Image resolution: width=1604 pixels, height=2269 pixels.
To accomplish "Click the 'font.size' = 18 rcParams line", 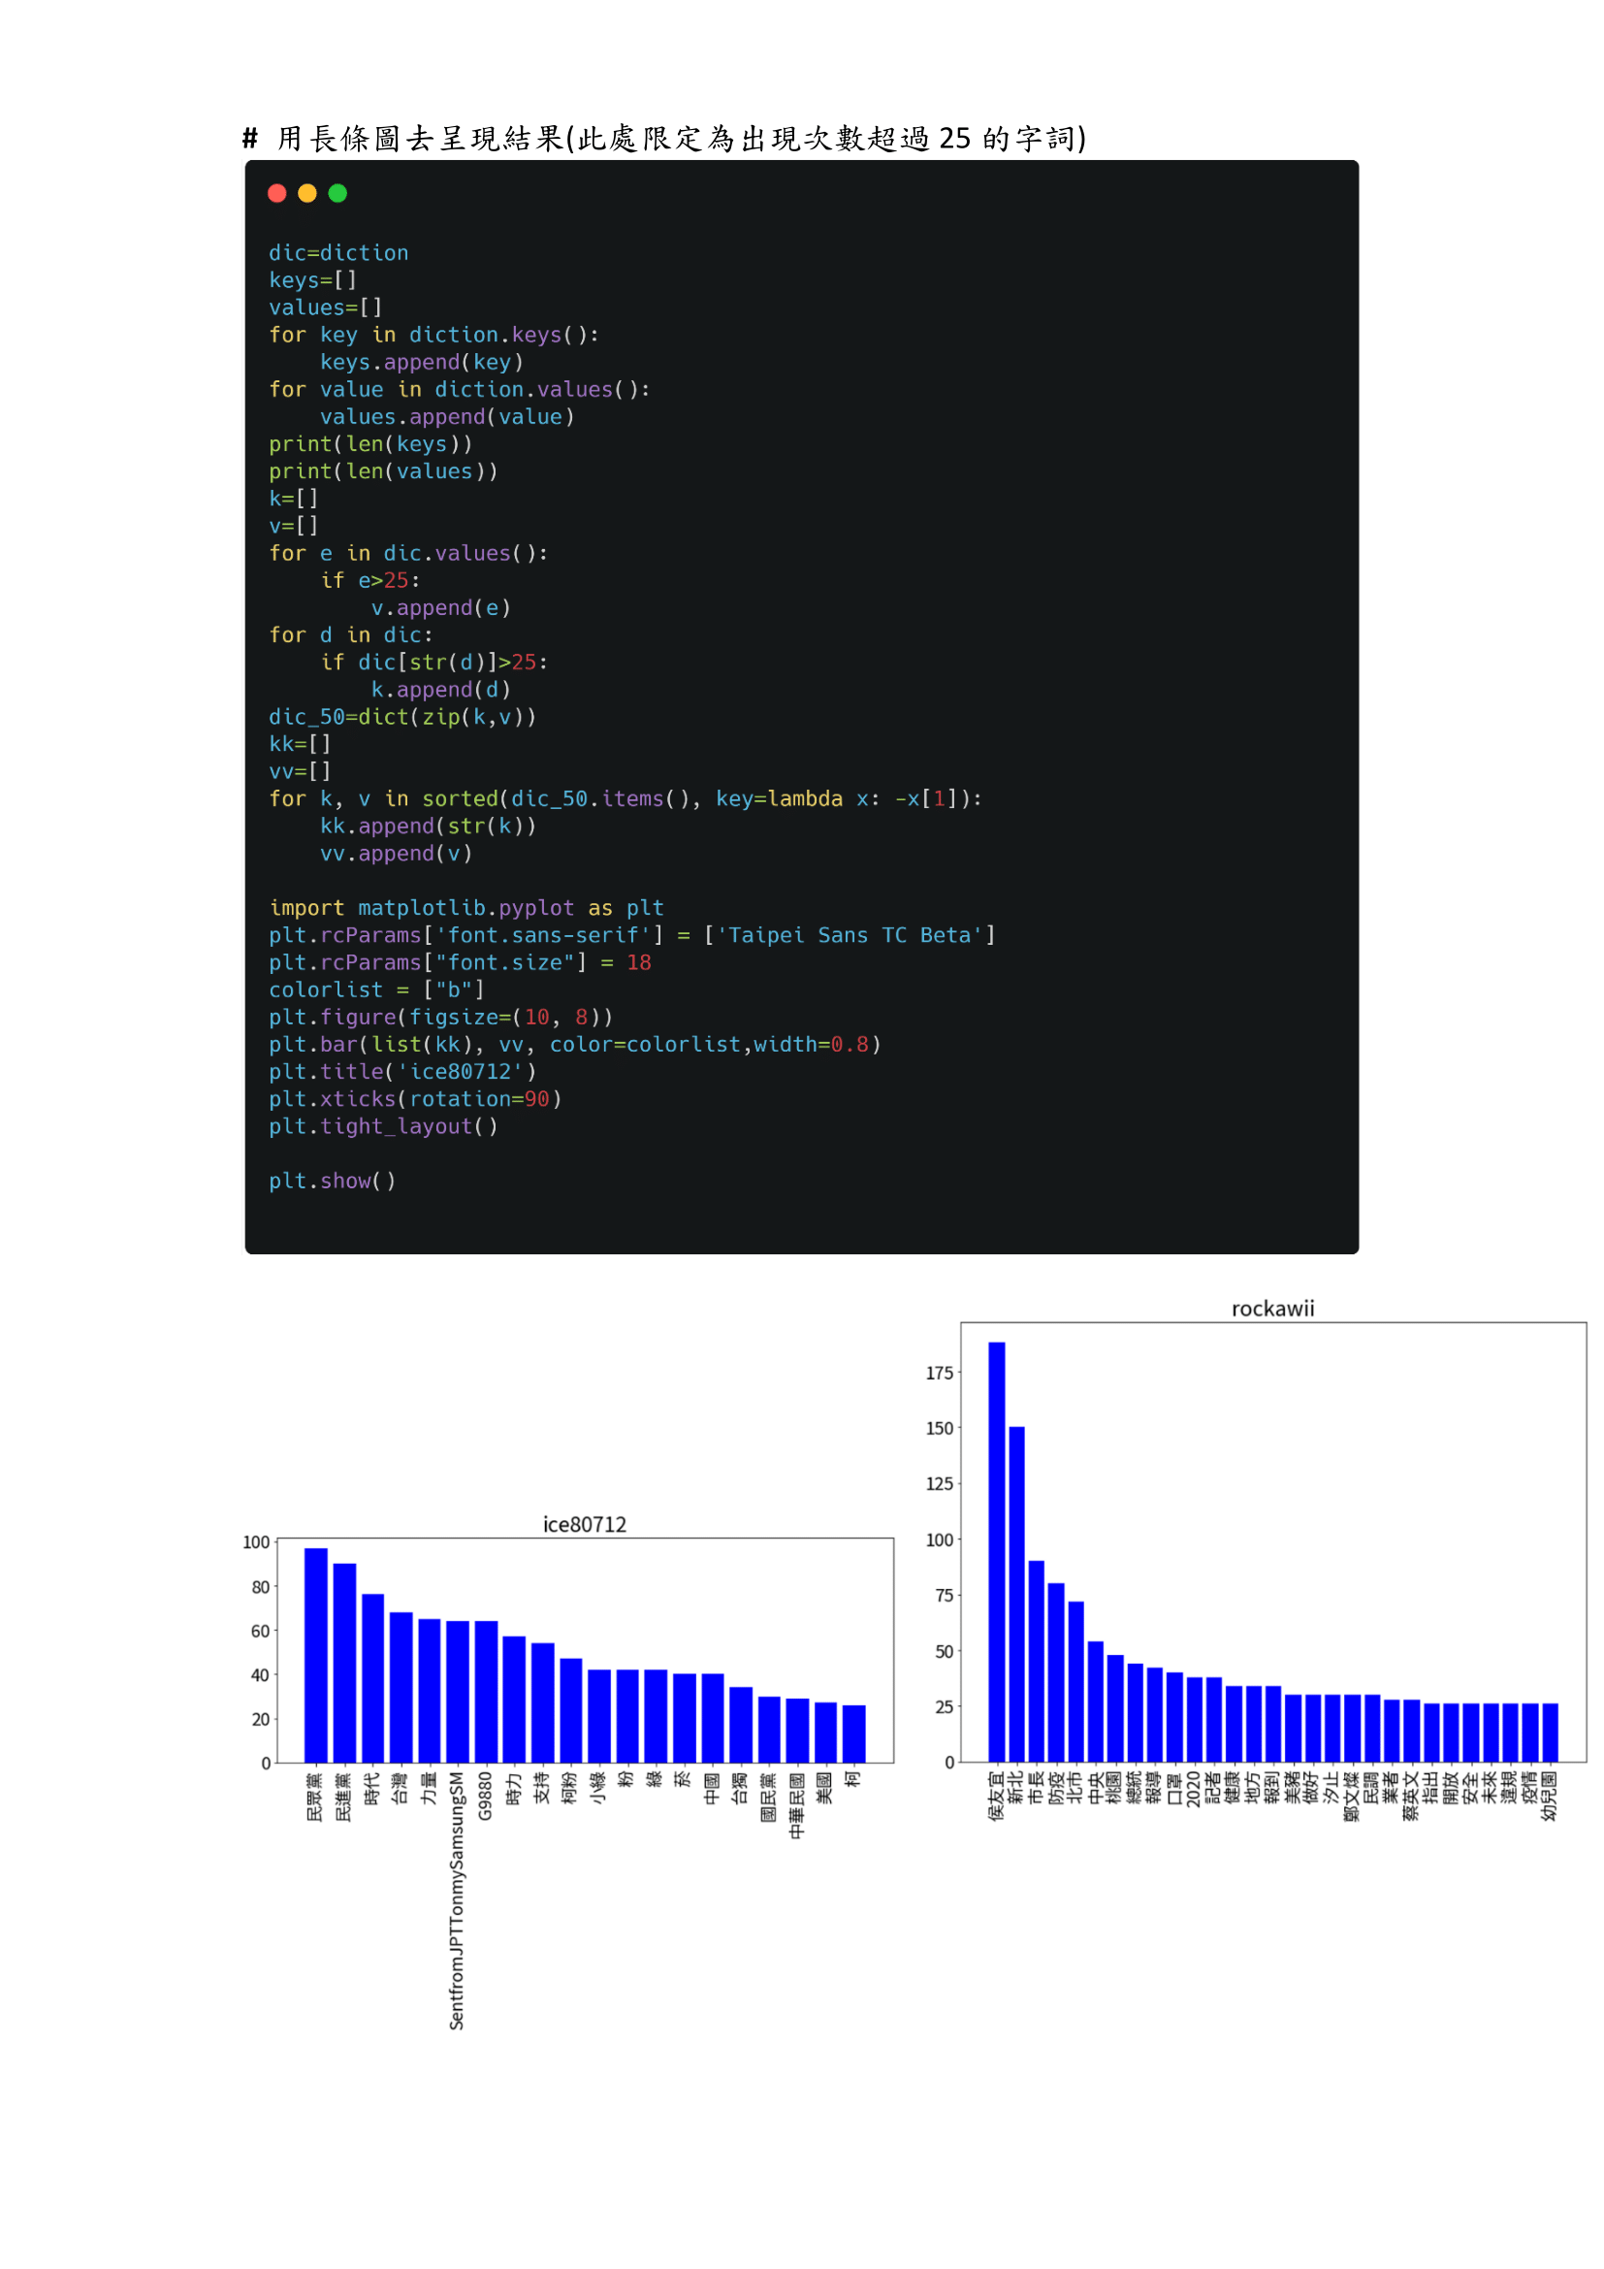I will pyautogui.click(x=461, y=963).
